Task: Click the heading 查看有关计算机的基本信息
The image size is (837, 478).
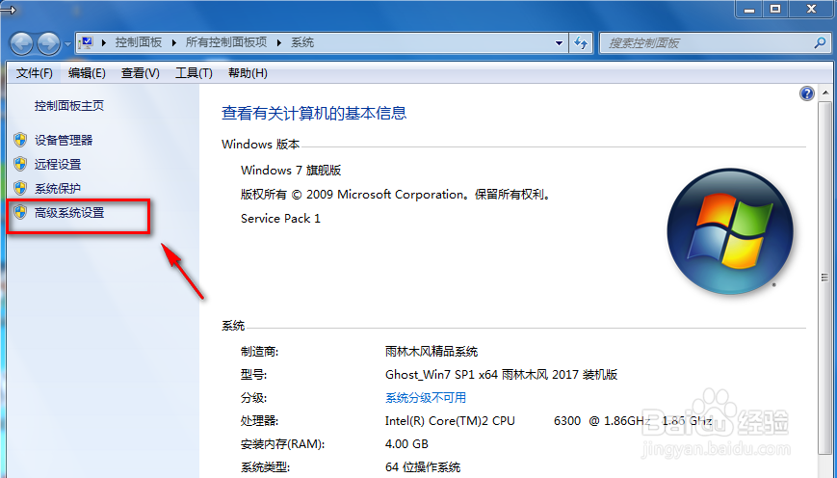Action: [314, 113]
